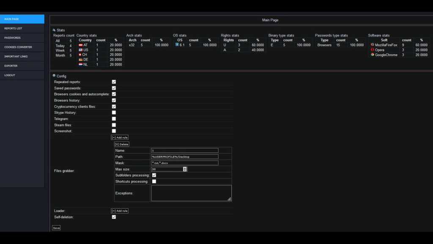Screen dimensions: 433x244
Task: Open the Exporter page
Action: click(22, 66)
